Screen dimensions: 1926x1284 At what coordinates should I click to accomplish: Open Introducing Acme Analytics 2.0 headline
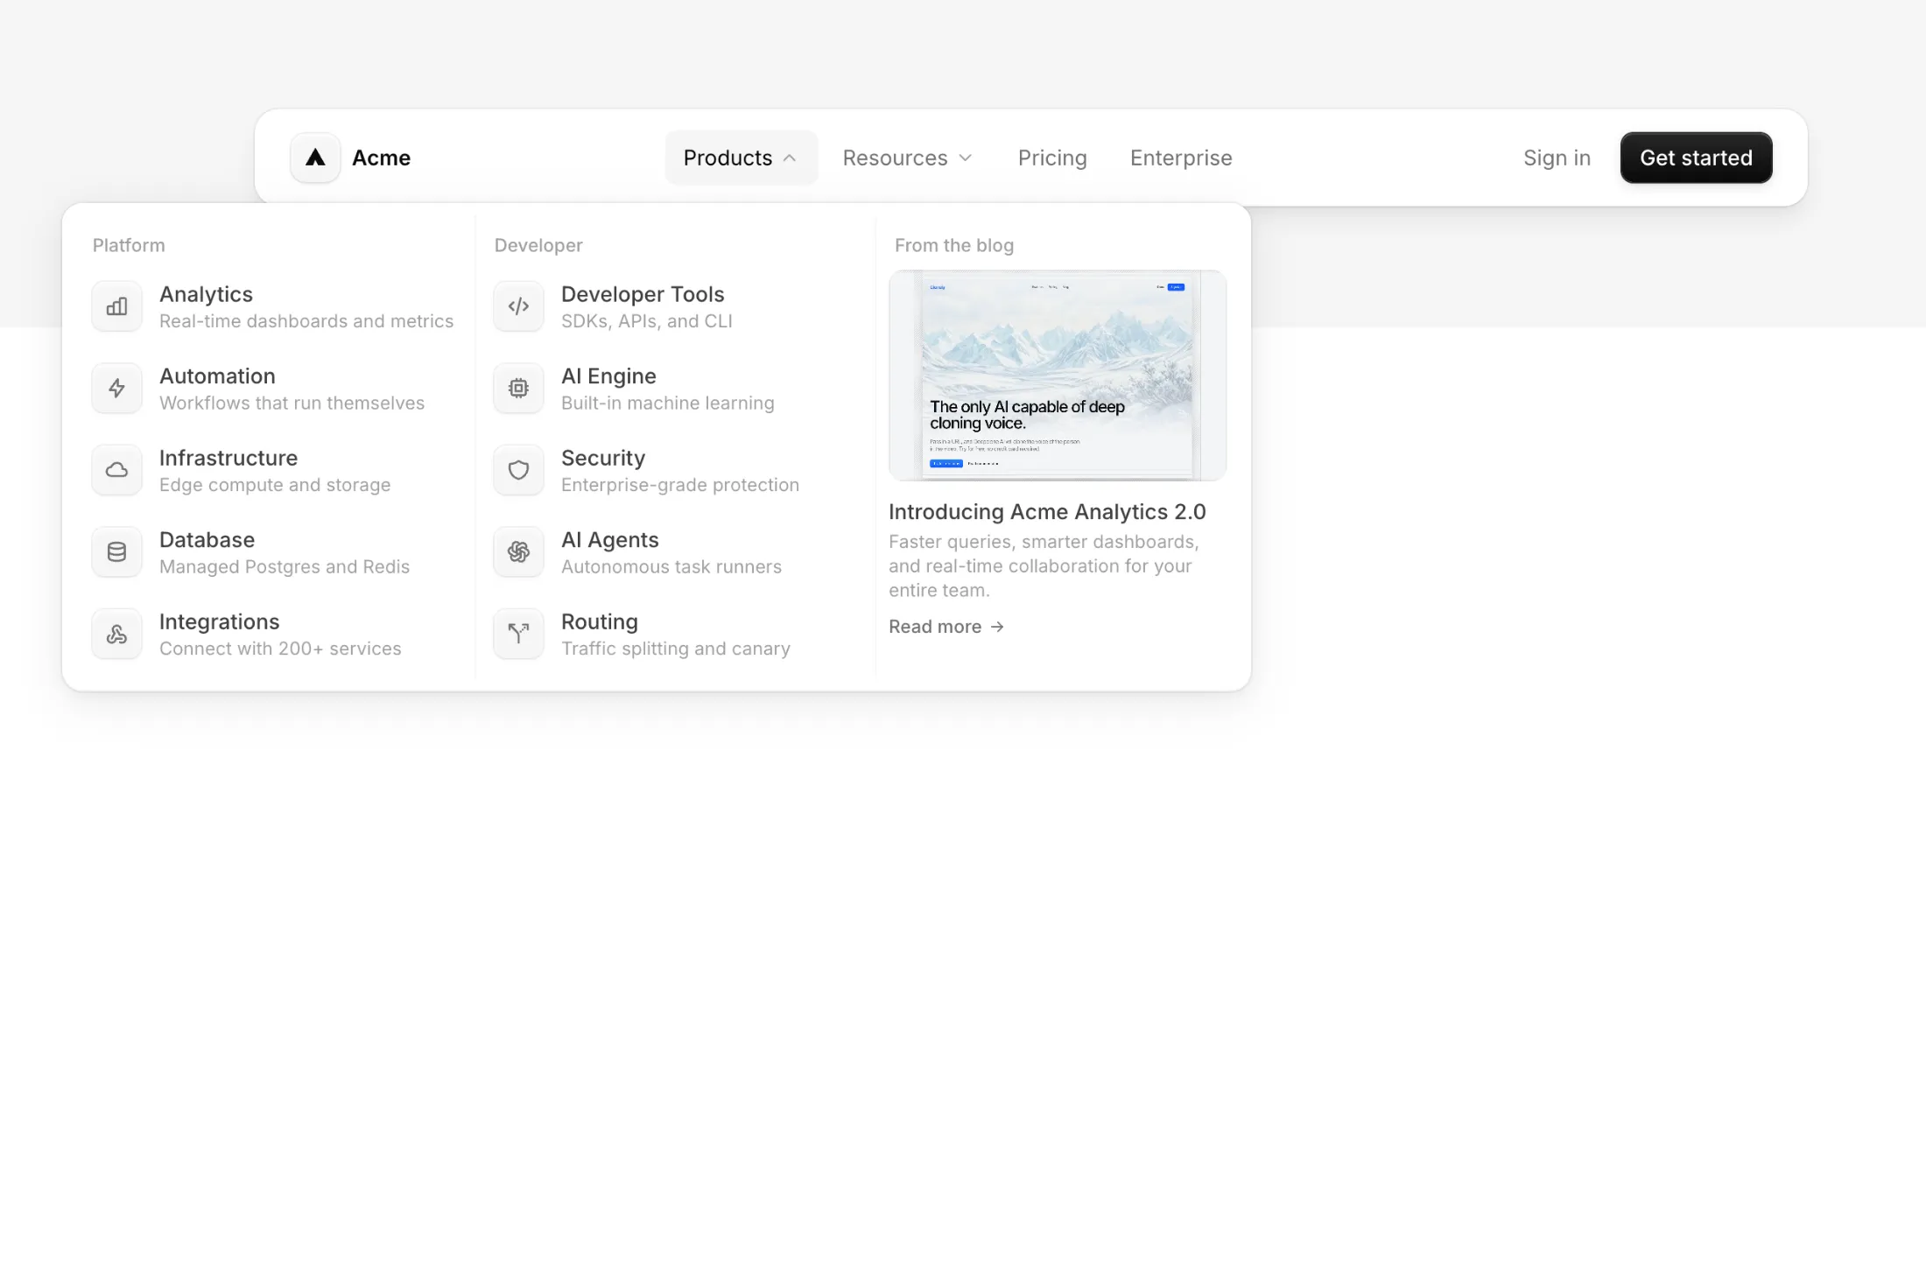(1047, 512)
